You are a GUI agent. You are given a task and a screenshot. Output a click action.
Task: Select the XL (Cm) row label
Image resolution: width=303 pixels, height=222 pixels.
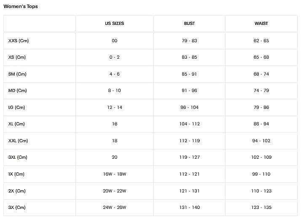coord(16,124)
